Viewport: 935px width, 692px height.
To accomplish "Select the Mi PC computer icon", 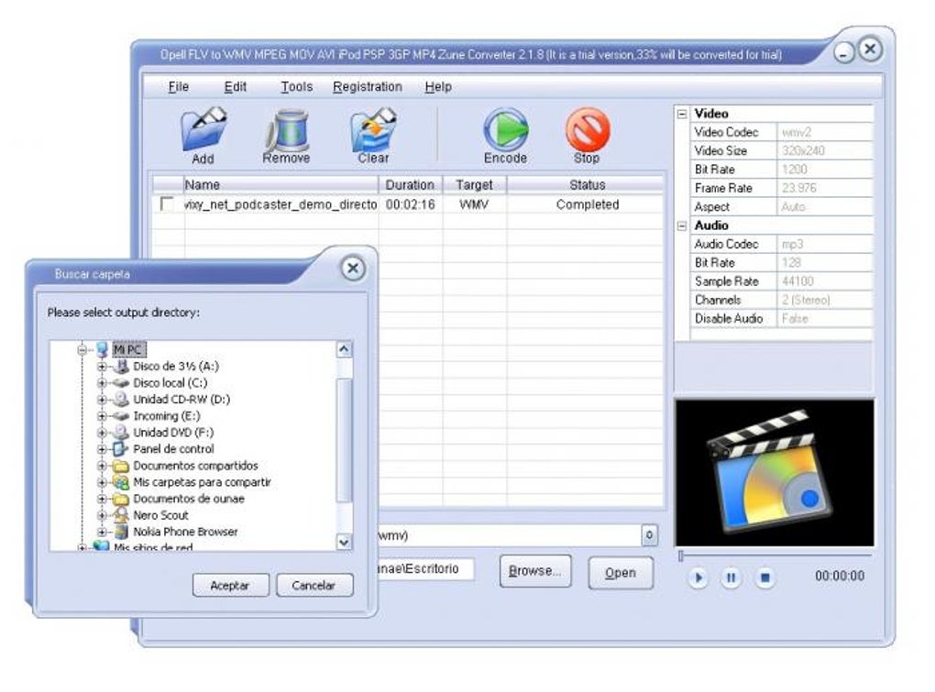I will [x=102, y=349].
